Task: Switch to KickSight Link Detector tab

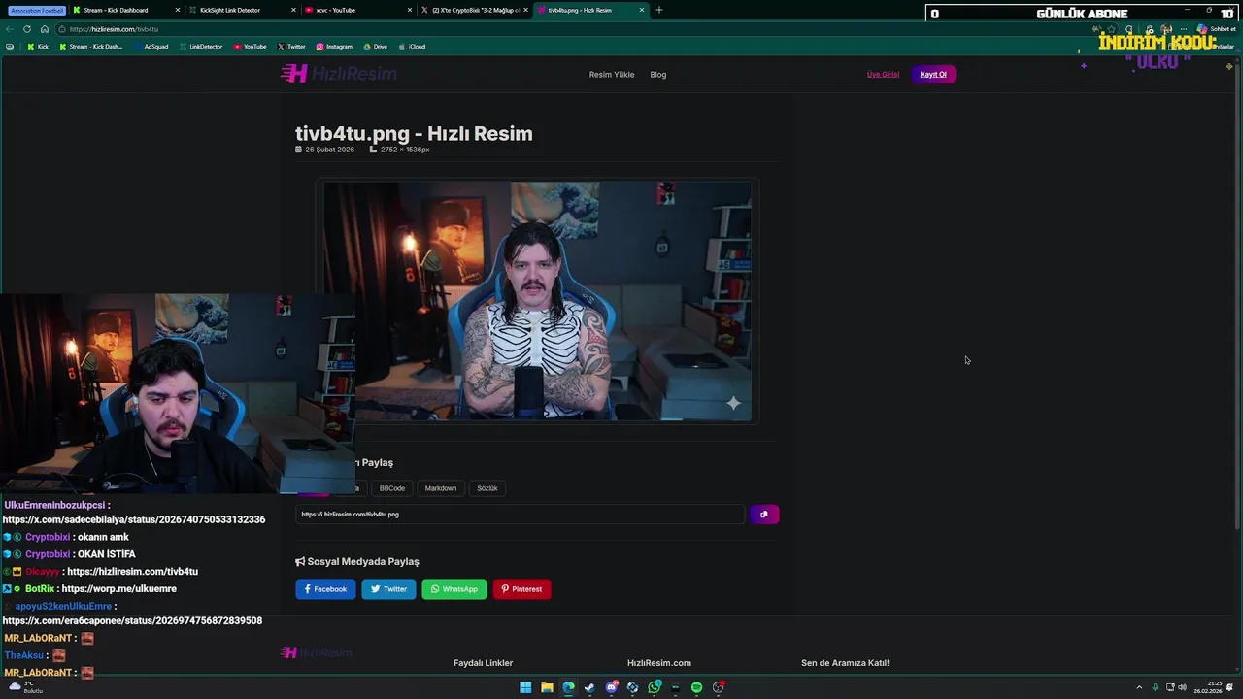Action: (243, 10)
